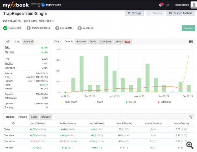Click the Abs. Gain label
The height and width of the screenshot is (152, 197).
[9, 52]
